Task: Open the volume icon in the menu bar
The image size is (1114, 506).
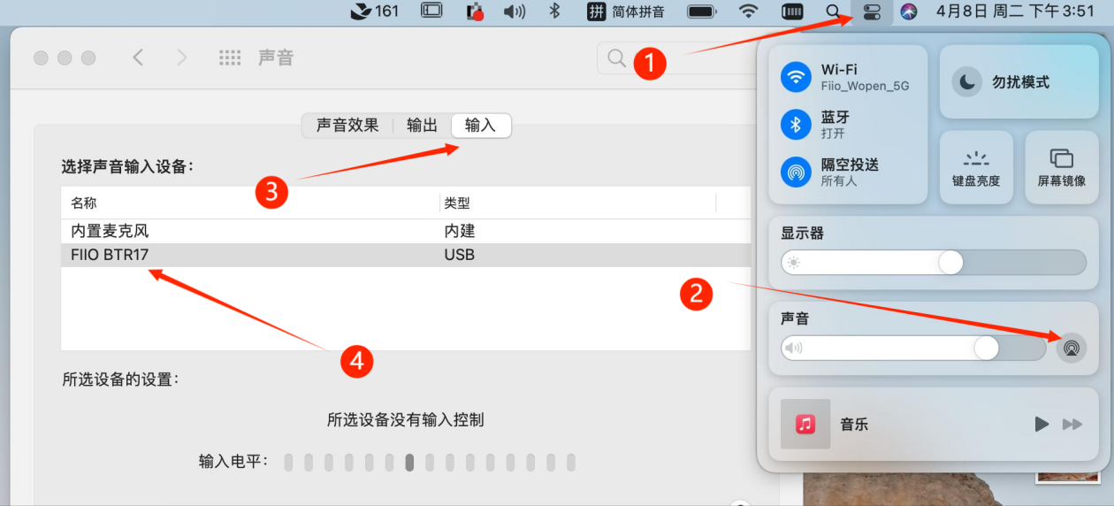Action: tap(514, 11)
